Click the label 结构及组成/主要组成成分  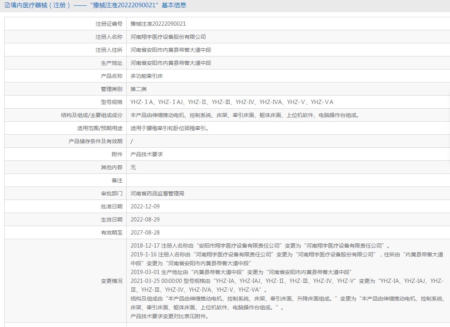[92, 115]
